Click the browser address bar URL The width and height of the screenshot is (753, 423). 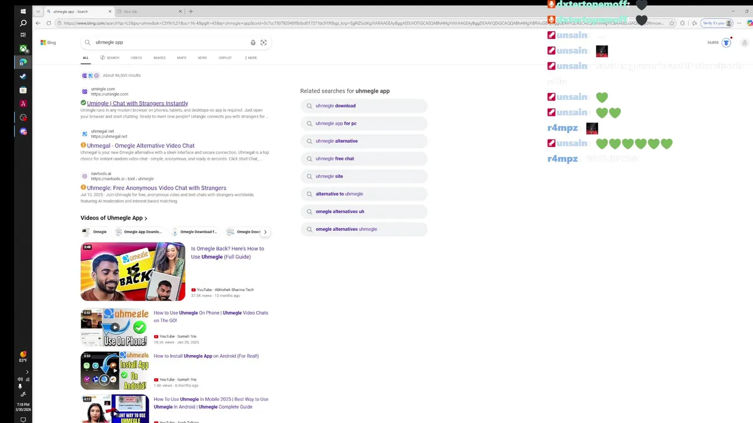coord(363,23)
